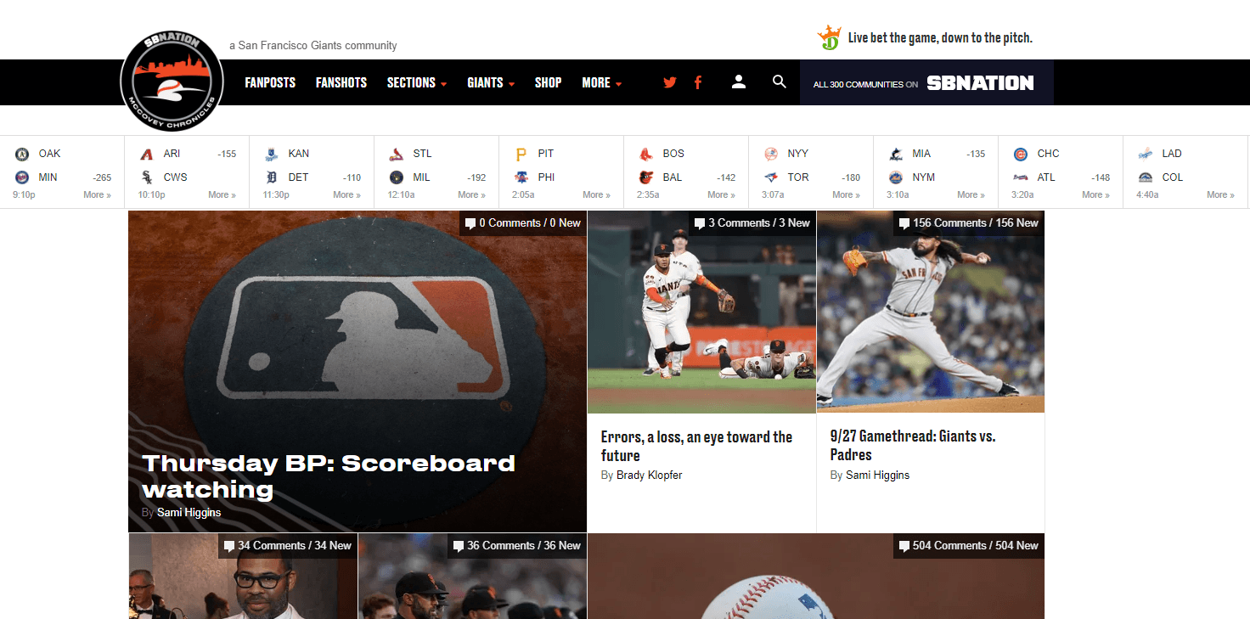Screen dimensions: 1250x619
Task: Open the Fanshots menu item
Action: point(341,82)
